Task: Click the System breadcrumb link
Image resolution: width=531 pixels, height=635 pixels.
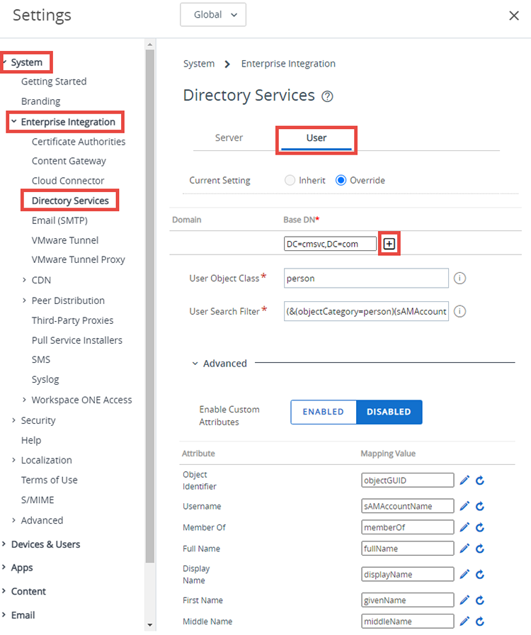Action: tap(199, 64)
